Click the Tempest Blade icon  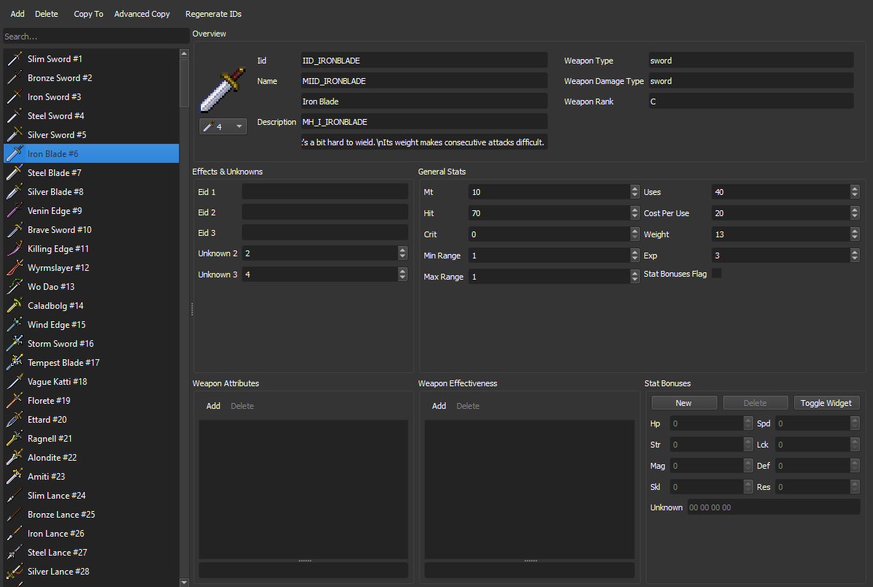point(15,363)
